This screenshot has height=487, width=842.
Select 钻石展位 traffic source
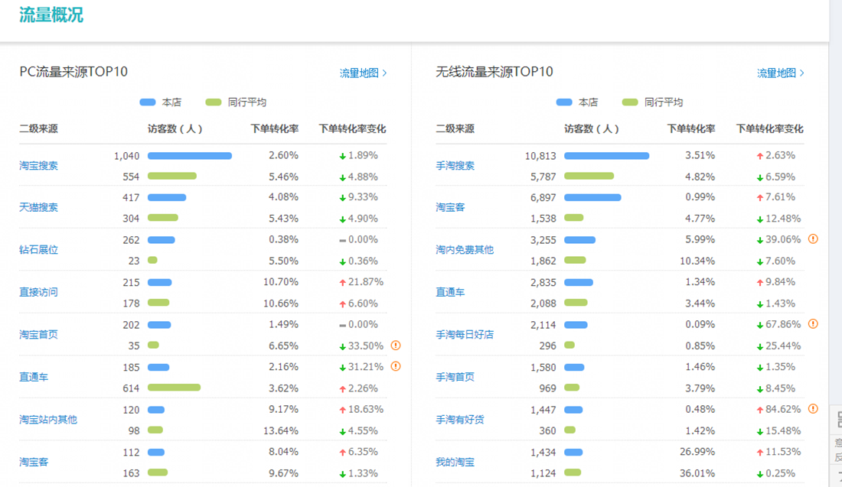click(38, 249)
